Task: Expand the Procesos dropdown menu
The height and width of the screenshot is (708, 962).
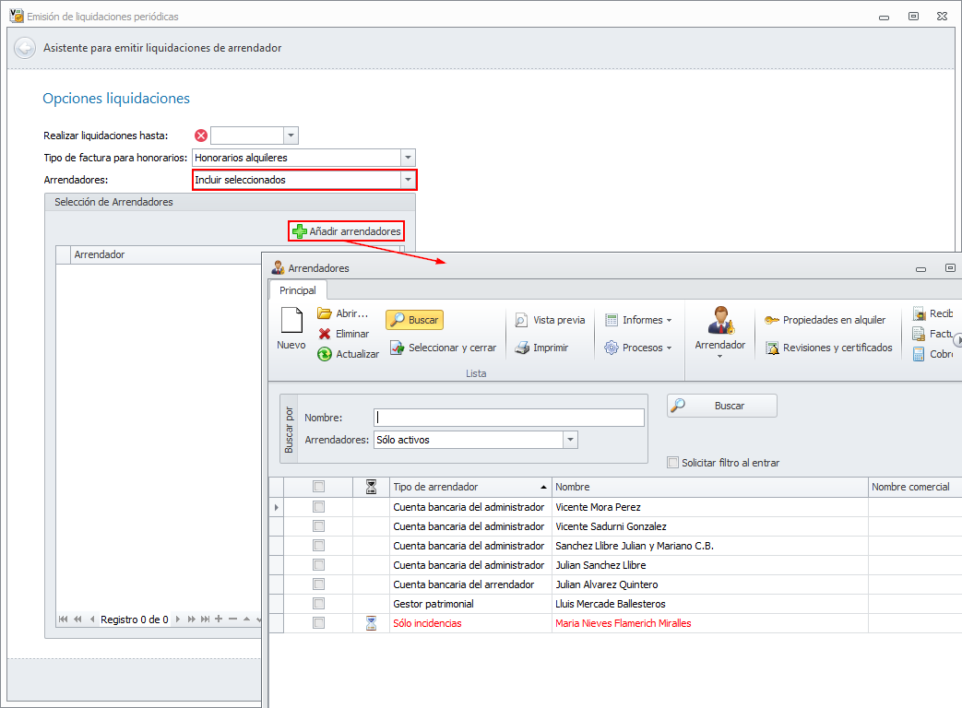Action: click(x=638, y=348)
